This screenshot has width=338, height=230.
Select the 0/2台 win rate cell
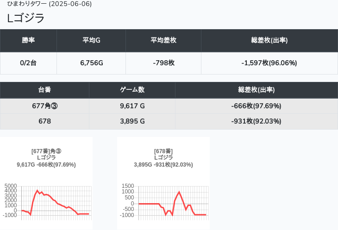point(28,63)
